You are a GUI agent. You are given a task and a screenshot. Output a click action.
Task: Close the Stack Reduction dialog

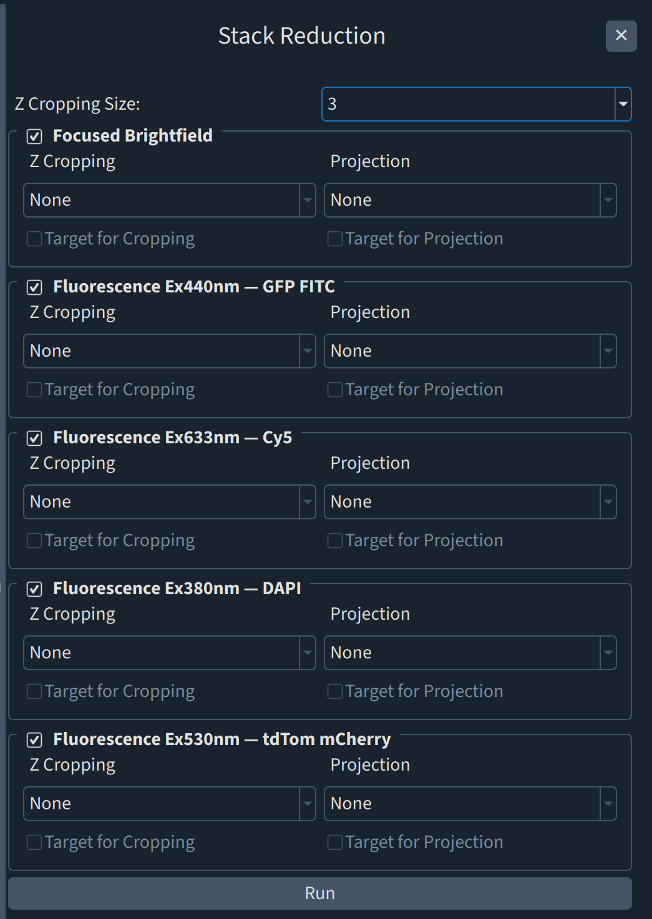coord(621,36)
